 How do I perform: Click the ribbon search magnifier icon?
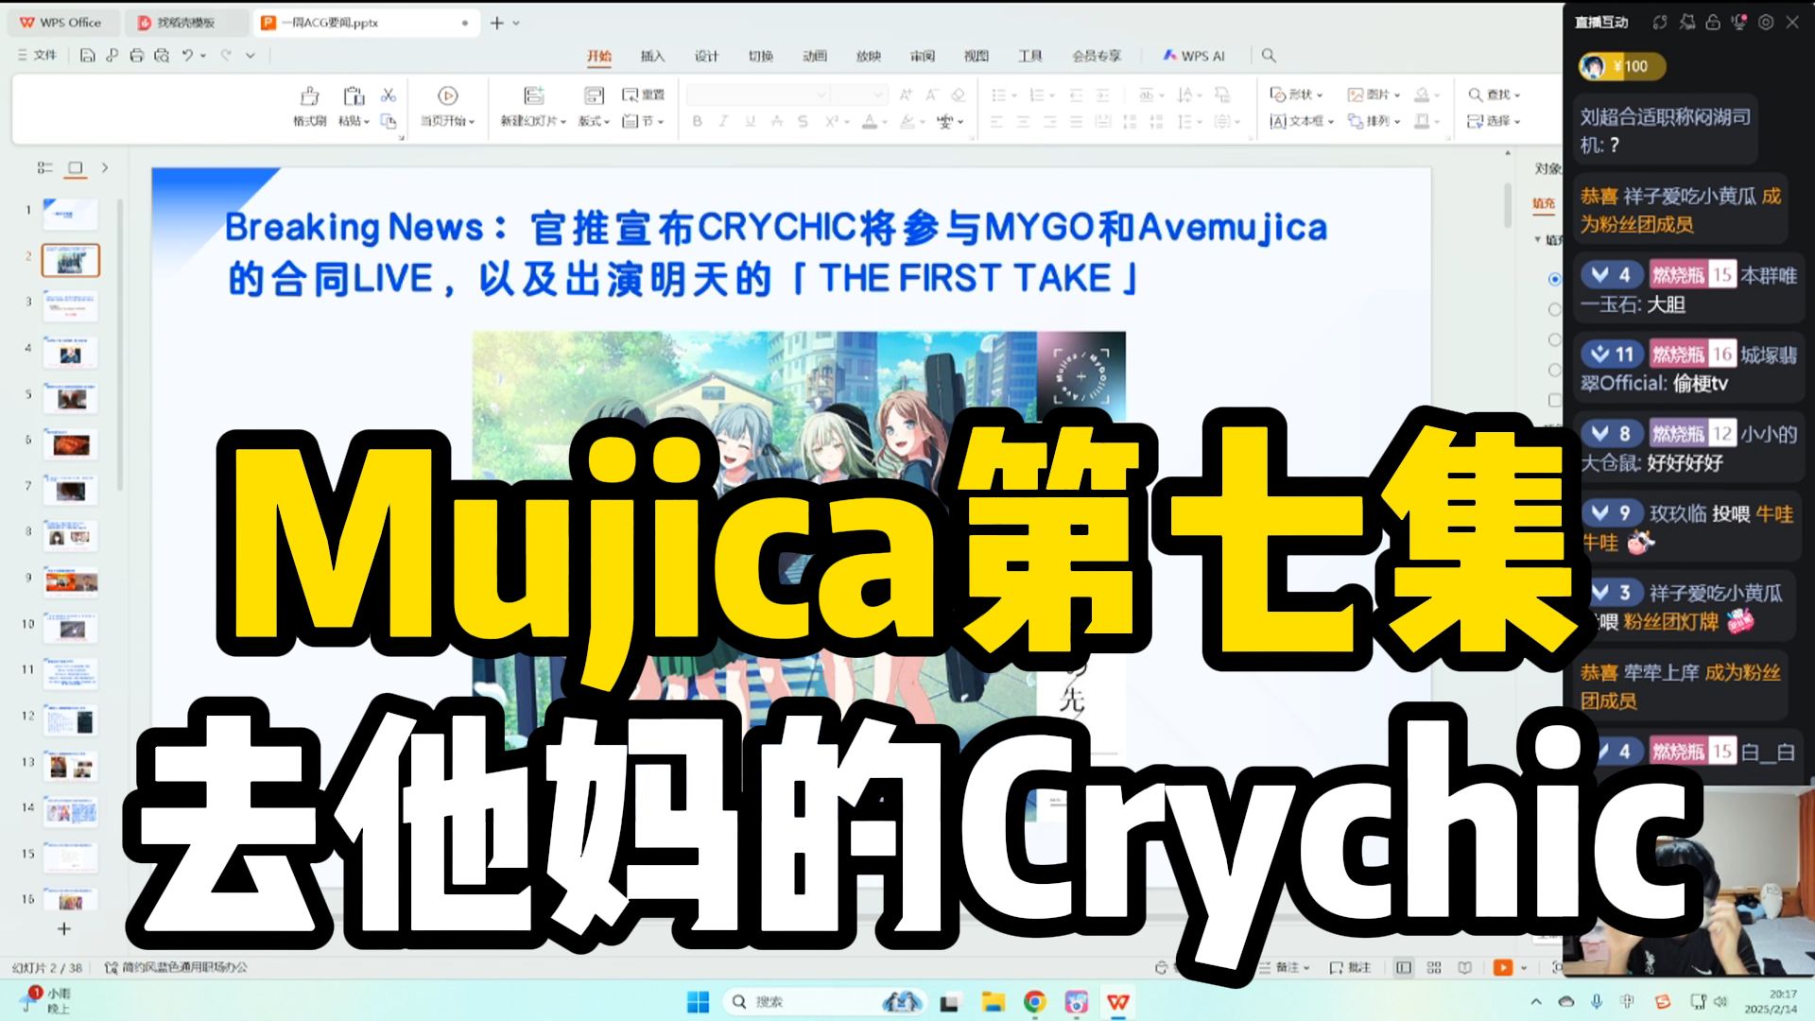tap(1269, 56)
